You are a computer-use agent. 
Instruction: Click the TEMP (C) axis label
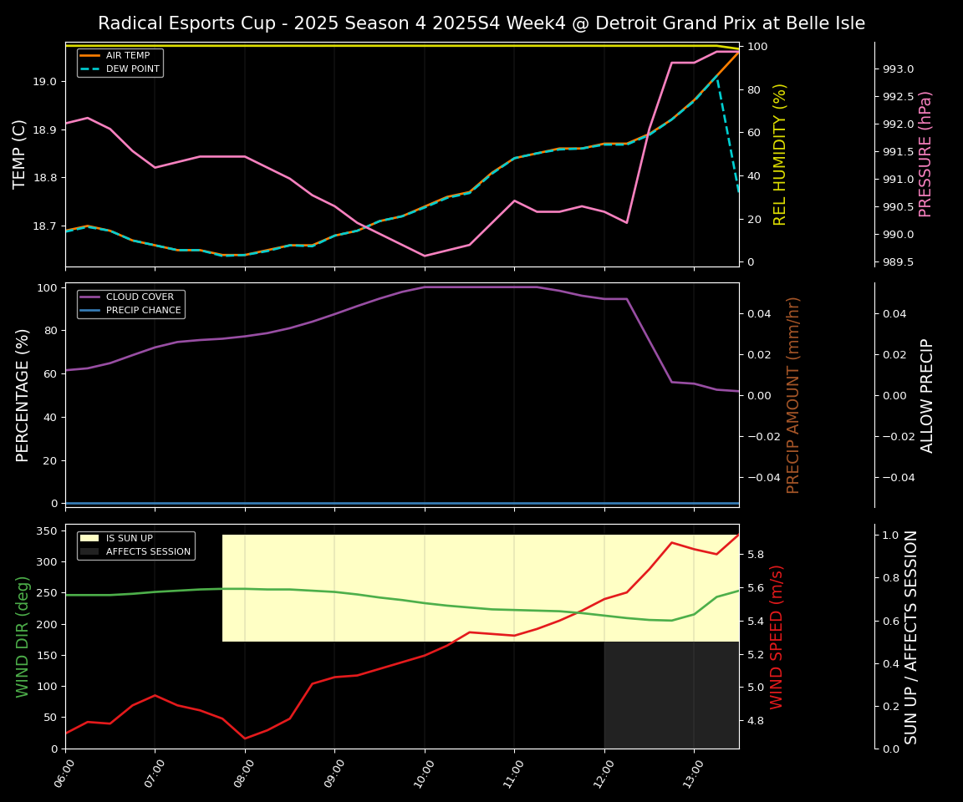pos(20,154)
